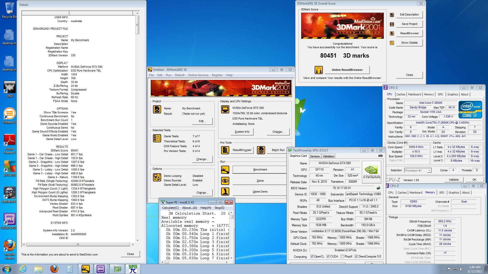Click the Save Project floppy icon
488x274 pixels.
pyautogui.click(x=392, y=24)
